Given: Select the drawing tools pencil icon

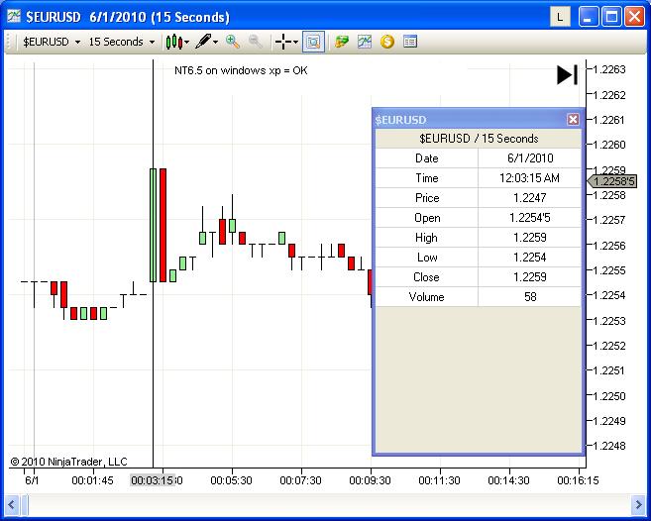Looking at the screenshot, I should (203, 42).
